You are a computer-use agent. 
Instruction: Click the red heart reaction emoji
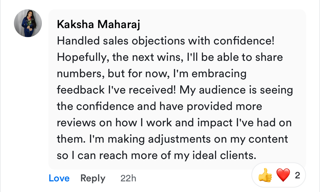point(283,175)
